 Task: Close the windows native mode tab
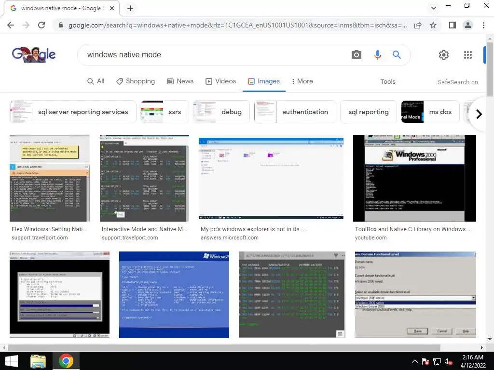click(x=112, y=8)
